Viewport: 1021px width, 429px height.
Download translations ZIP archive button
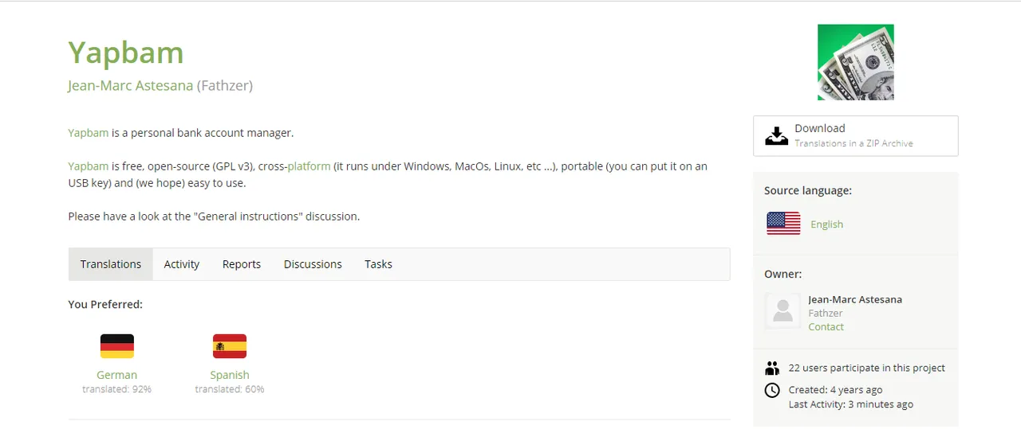(x=855, y=136)
